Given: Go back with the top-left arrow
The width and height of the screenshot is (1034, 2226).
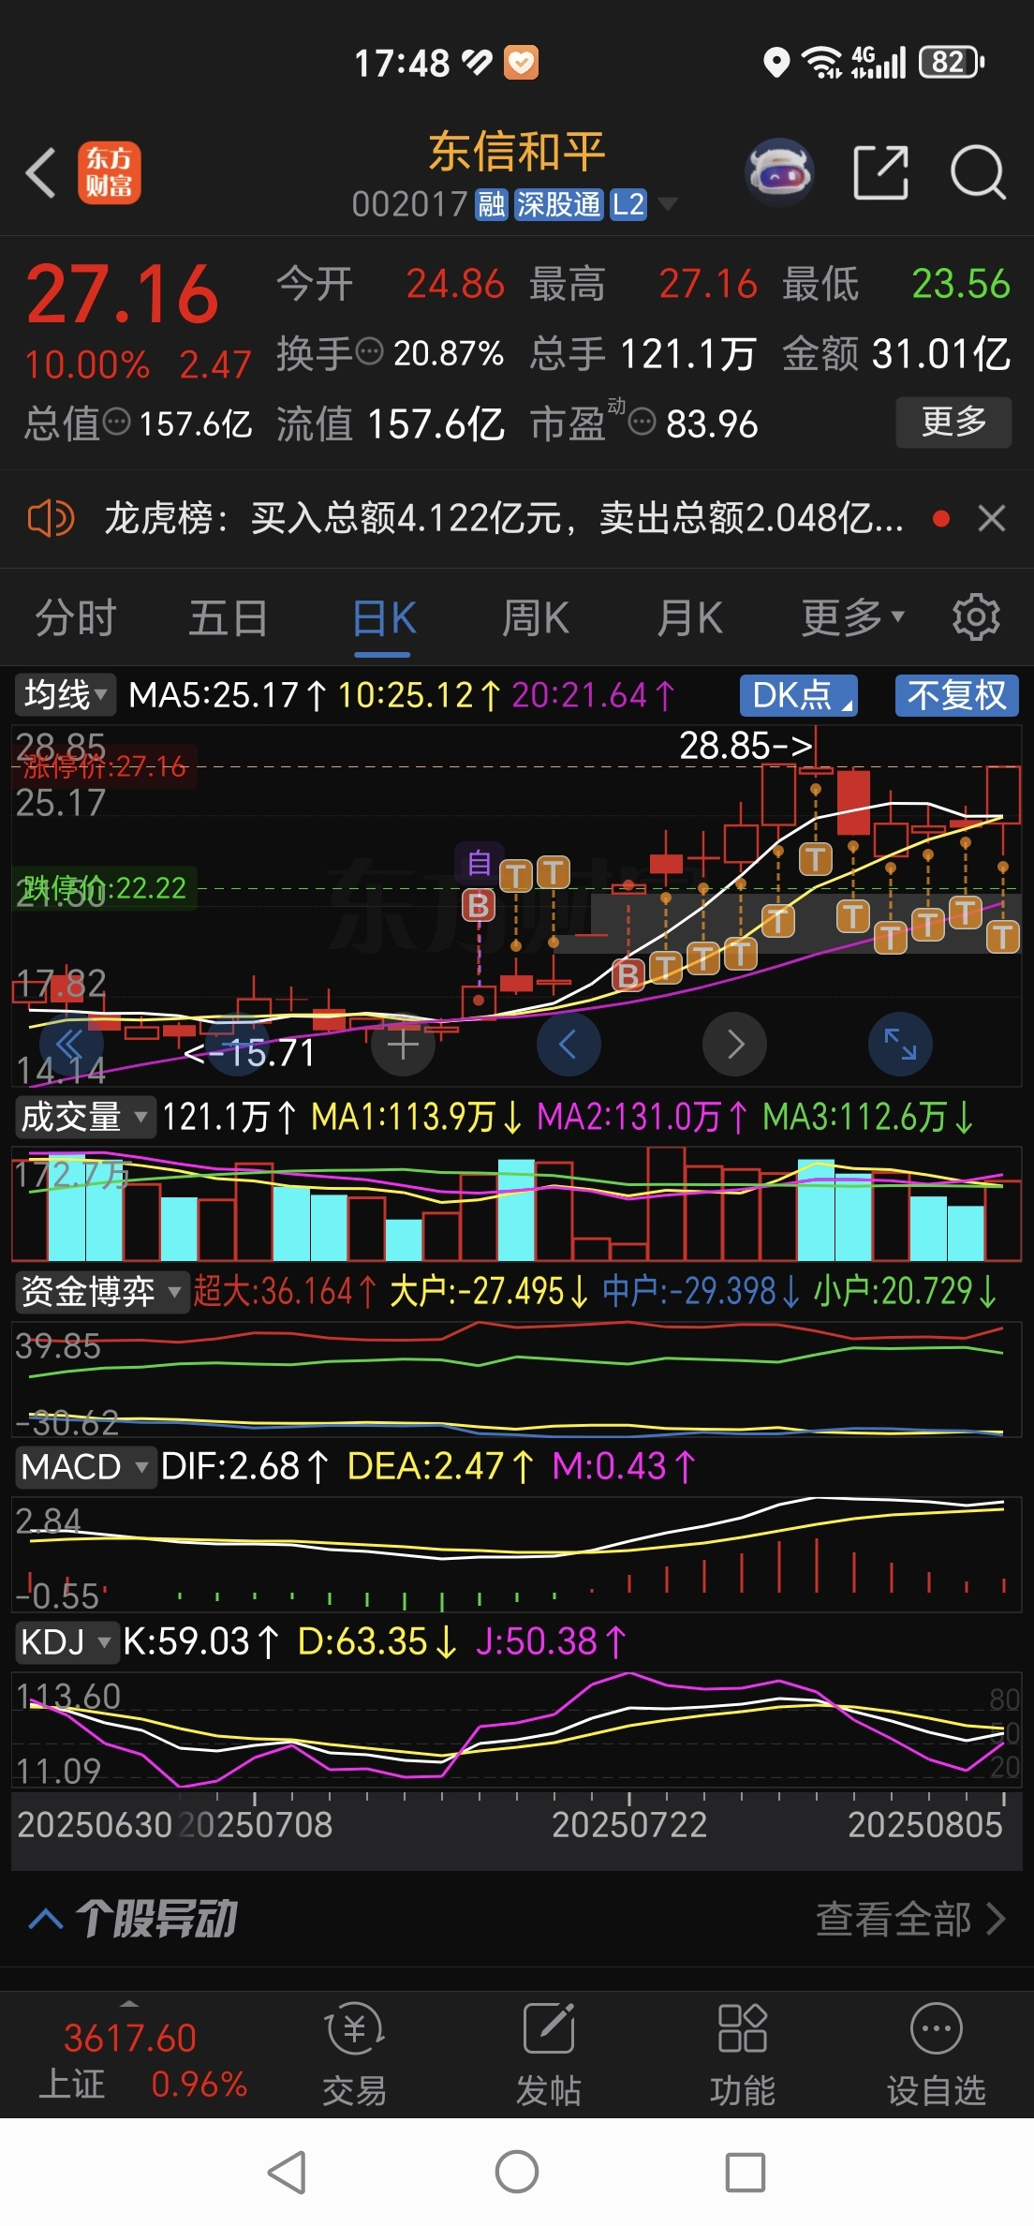Looking at the screenshot, I should click(x=41, y=173).
